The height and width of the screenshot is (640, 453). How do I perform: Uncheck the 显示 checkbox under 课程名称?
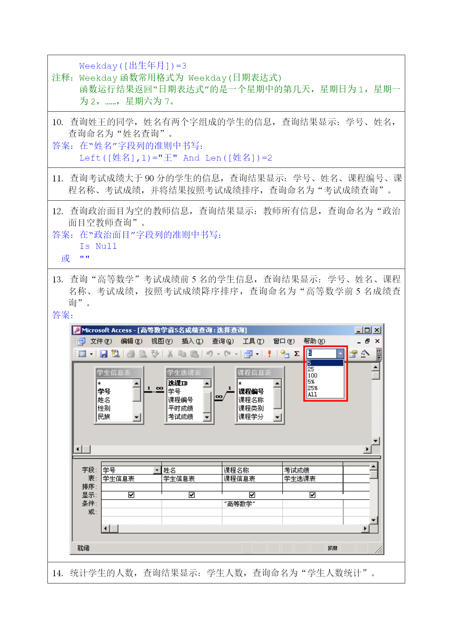click(x=252, y=495)
